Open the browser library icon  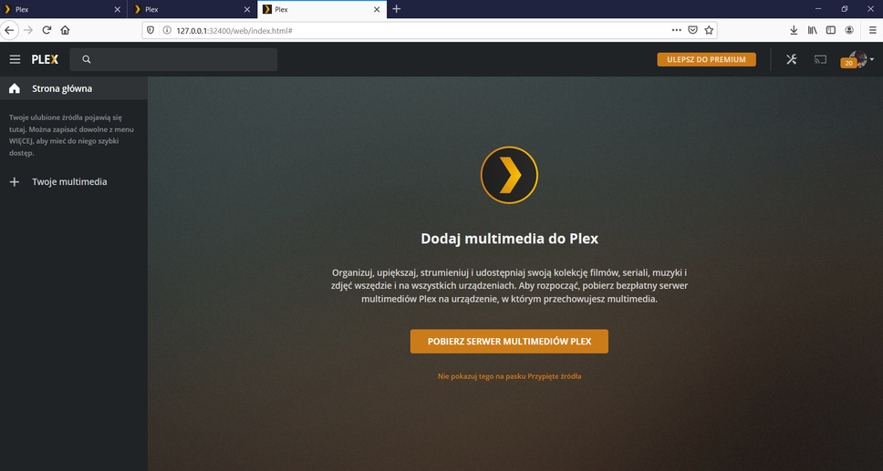pos(812,30)
